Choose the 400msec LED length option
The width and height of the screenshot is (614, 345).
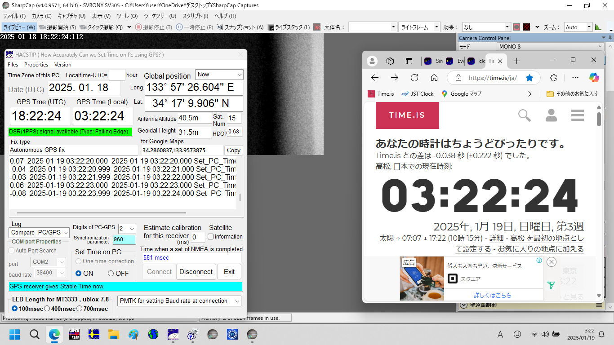(x=47, y=309)
